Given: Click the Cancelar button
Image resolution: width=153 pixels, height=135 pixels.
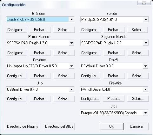Looking at the screenshot, I should (136, 126).
